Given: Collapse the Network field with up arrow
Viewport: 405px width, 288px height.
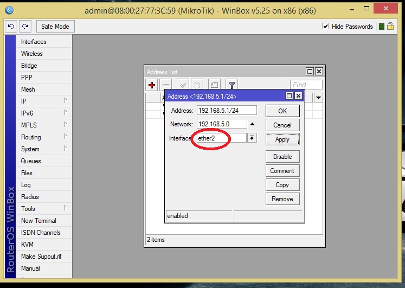Looking at the screenshot, I should point(252,124).
